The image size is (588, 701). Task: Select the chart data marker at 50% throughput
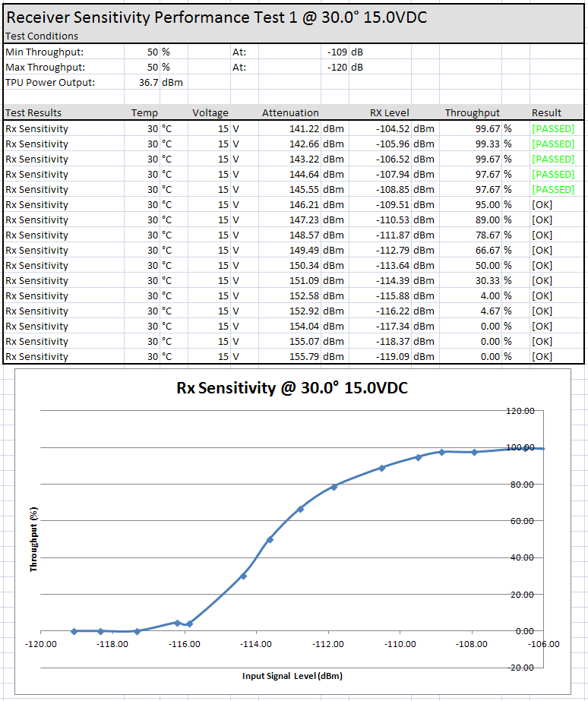(270, 539)
